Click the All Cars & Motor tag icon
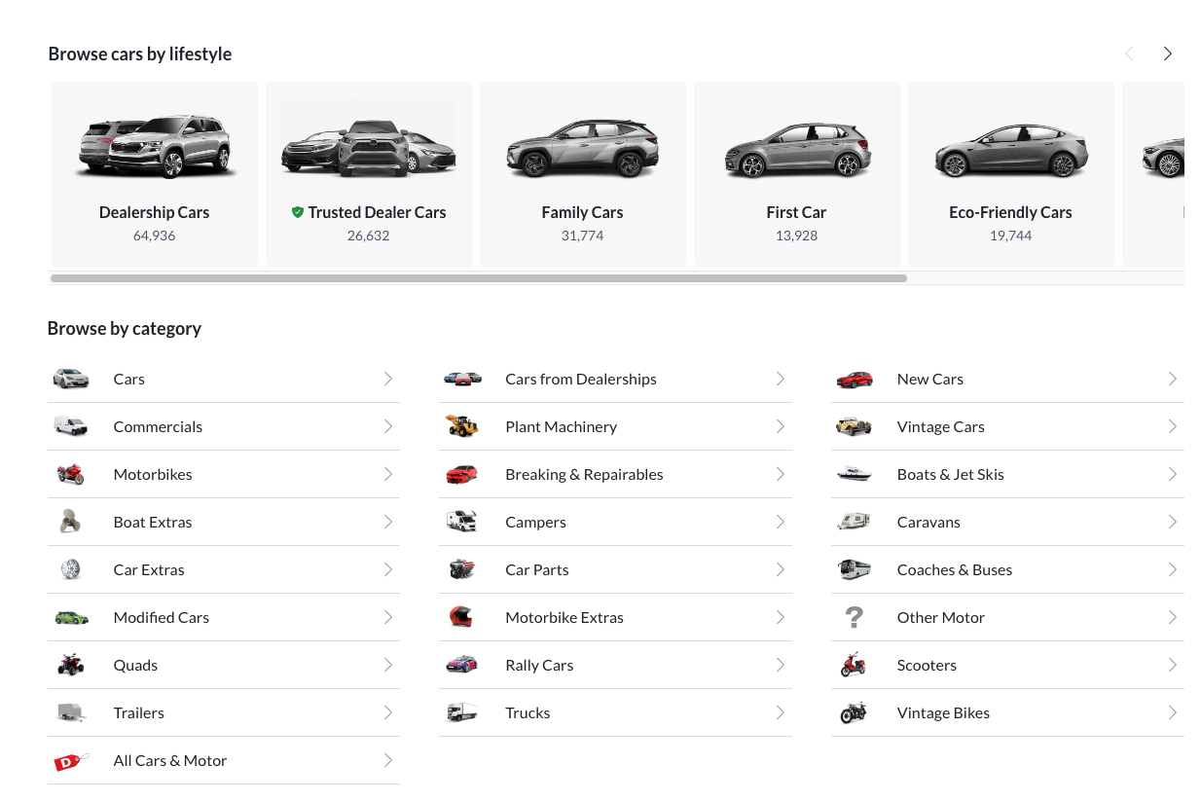 [x=70, y=761]
